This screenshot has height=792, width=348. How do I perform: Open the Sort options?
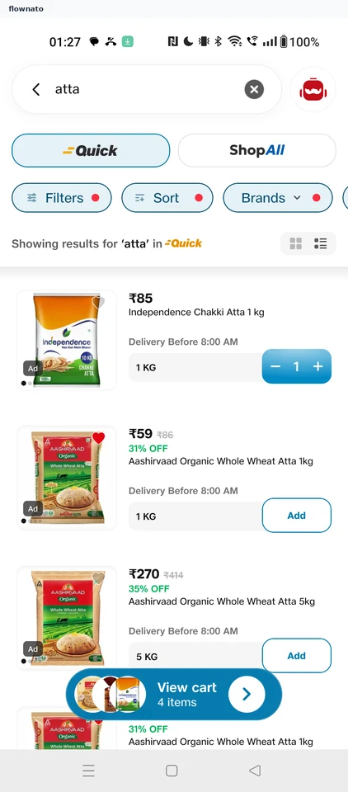(167, 198)
